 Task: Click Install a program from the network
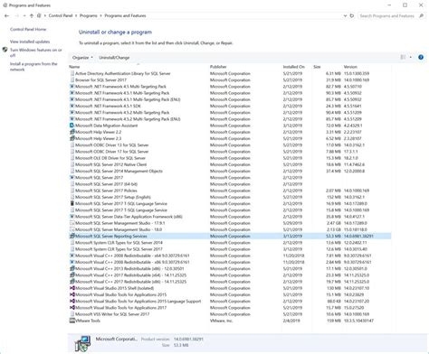coord(33,67)
